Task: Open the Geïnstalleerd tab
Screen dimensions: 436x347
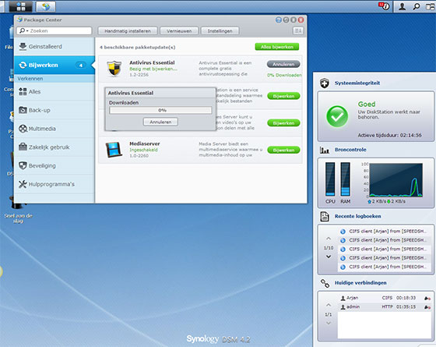Action: [x=54, y=47]
